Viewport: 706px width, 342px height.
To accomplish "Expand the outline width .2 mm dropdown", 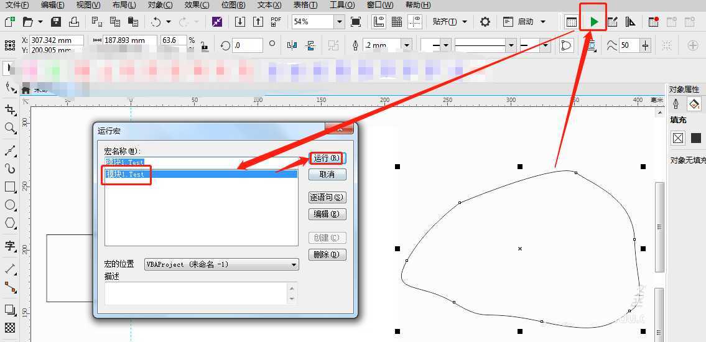I will click(x=406, y=45).
